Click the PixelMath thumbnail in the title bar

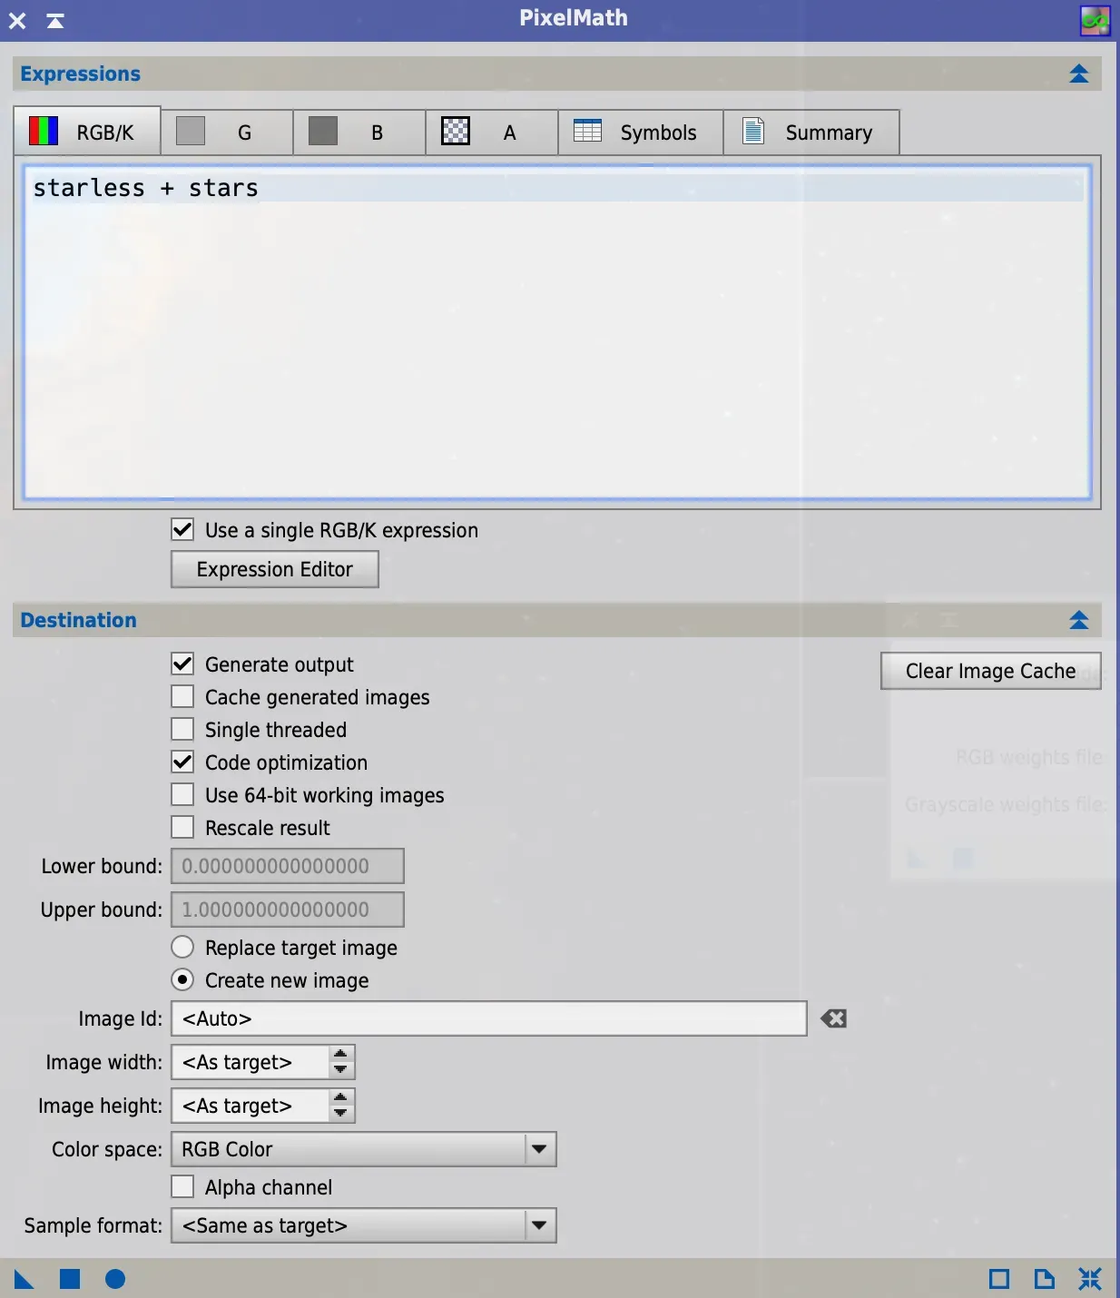(x=1094, y=19)
